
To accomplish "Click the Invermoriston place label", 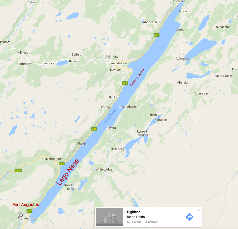I will pyautogui.click(x=54, y=159).
